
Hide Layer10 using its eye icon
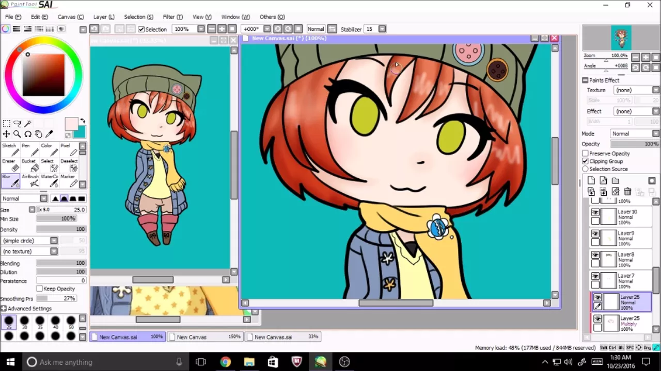pyautogui.click(x=595, y=212)
